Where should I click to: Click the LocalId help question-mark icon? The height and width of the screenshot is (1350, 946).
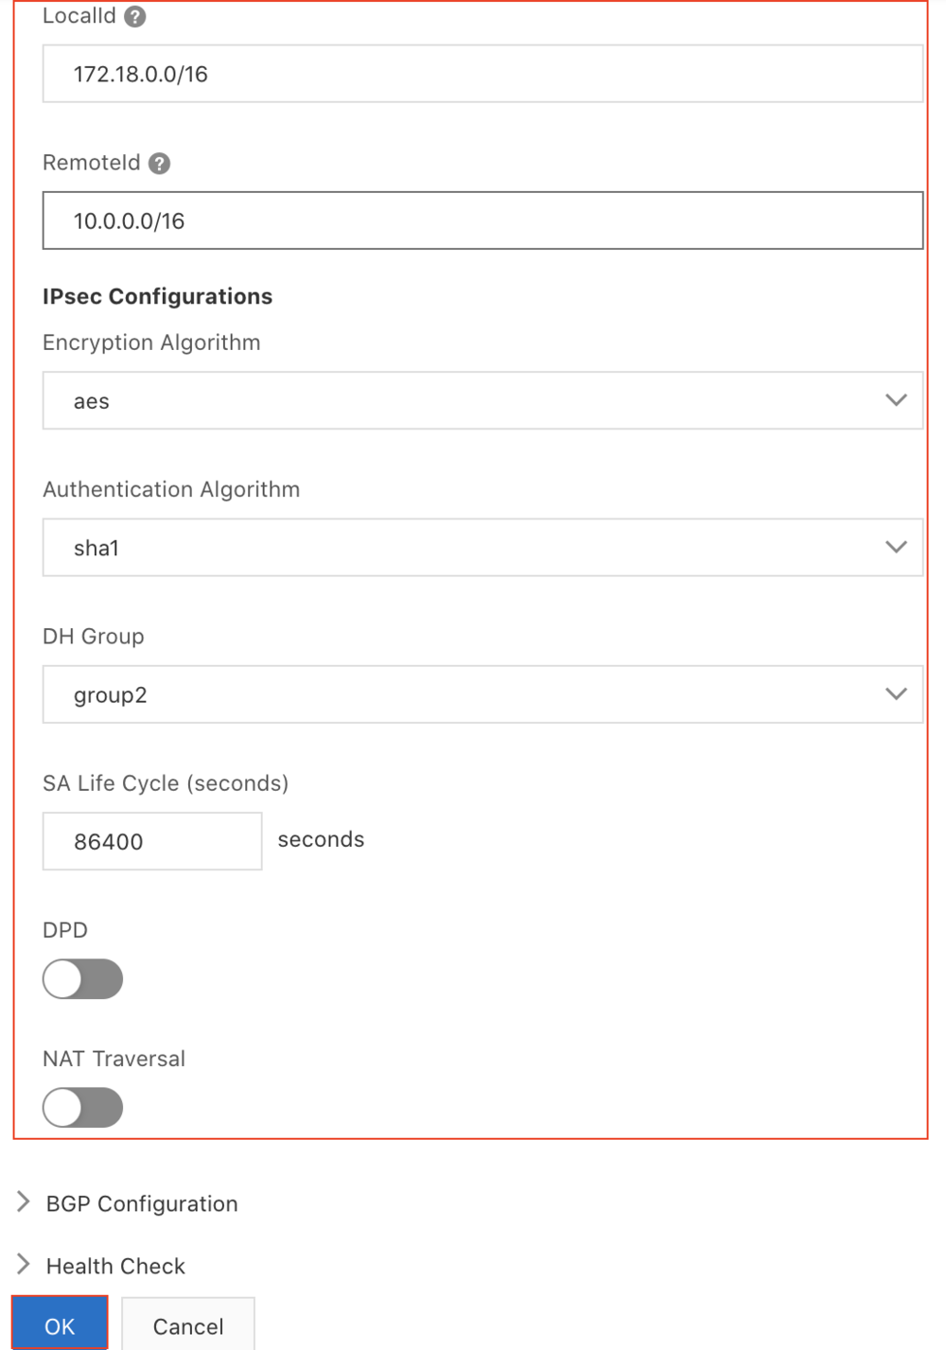(x=135, y=17)
